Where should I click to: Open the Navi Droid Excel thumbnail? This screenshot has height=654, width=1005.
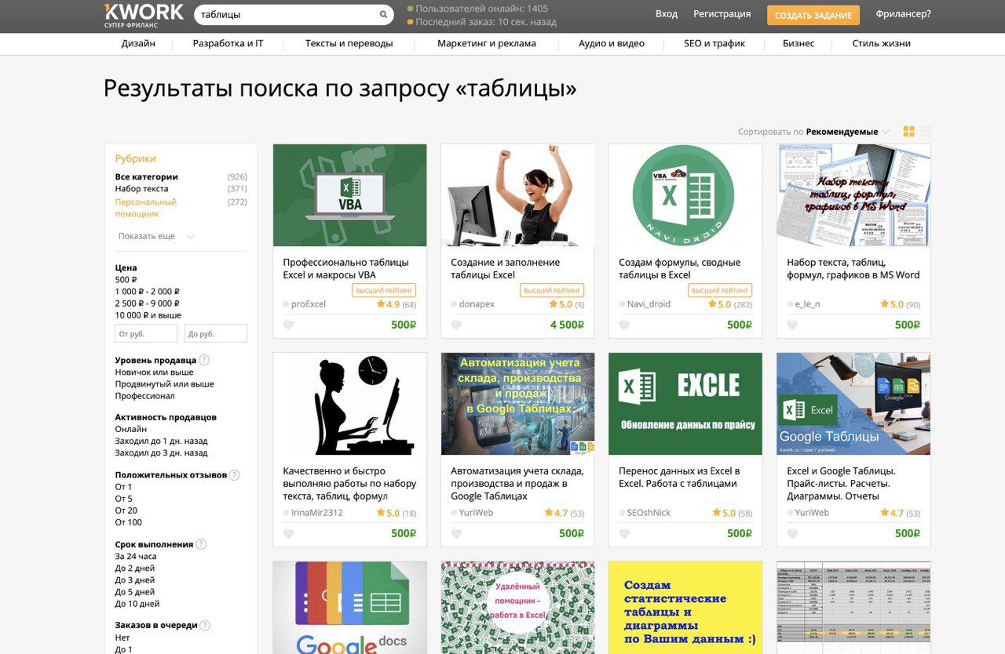coord(685,195)
